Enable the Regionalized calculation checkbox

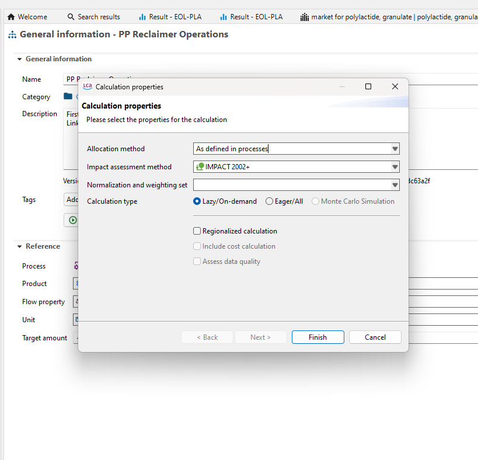197,231
